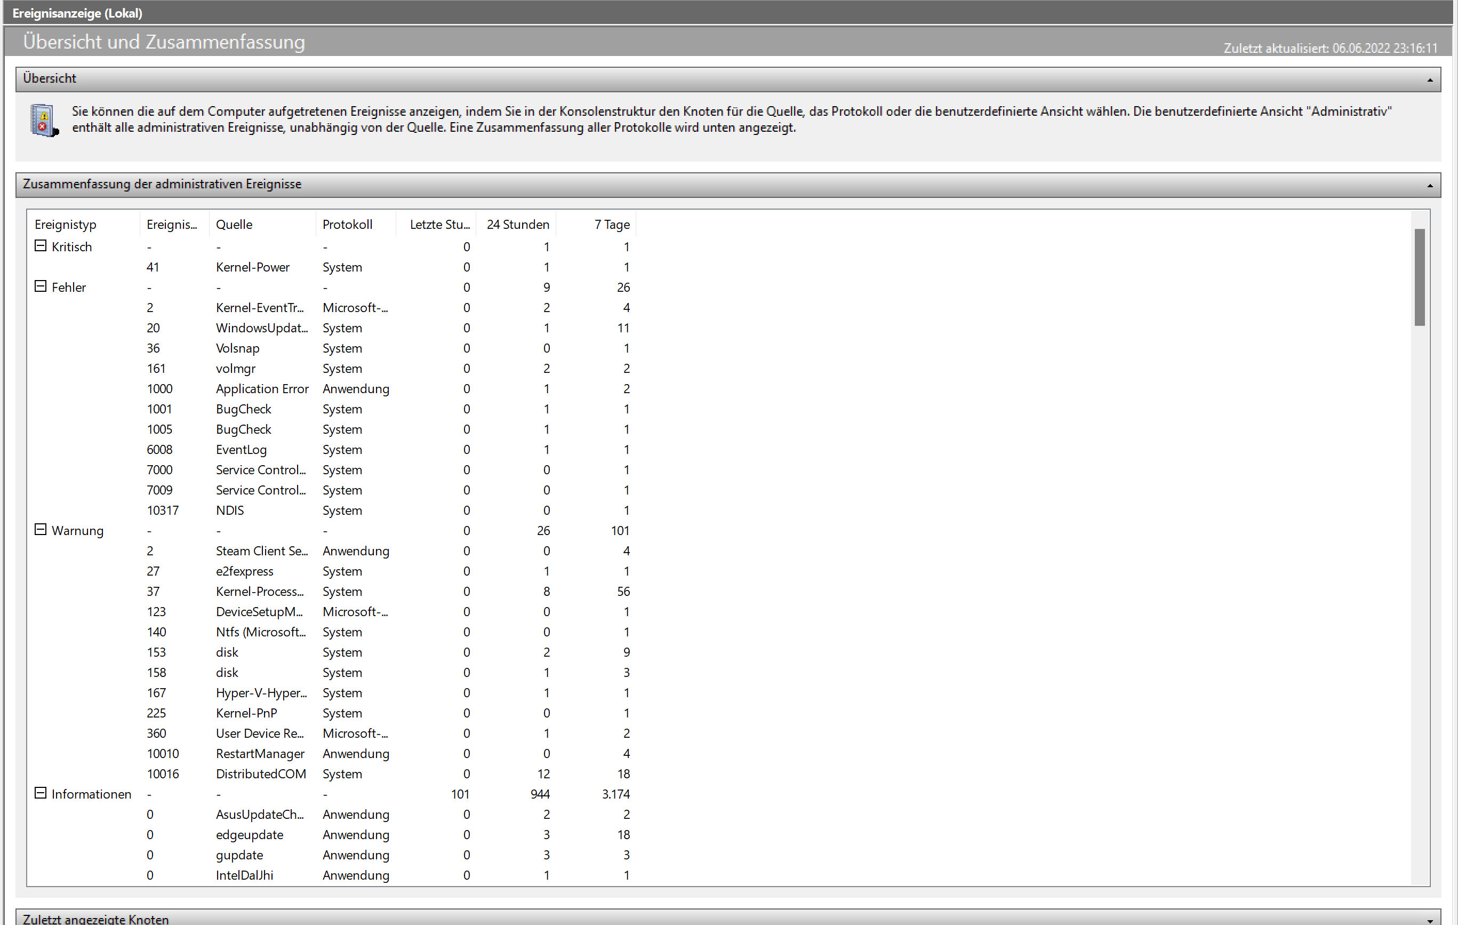Sort by Quelle column header
This screenshot has height=925, width=1458.
click(x=234, y=225)
